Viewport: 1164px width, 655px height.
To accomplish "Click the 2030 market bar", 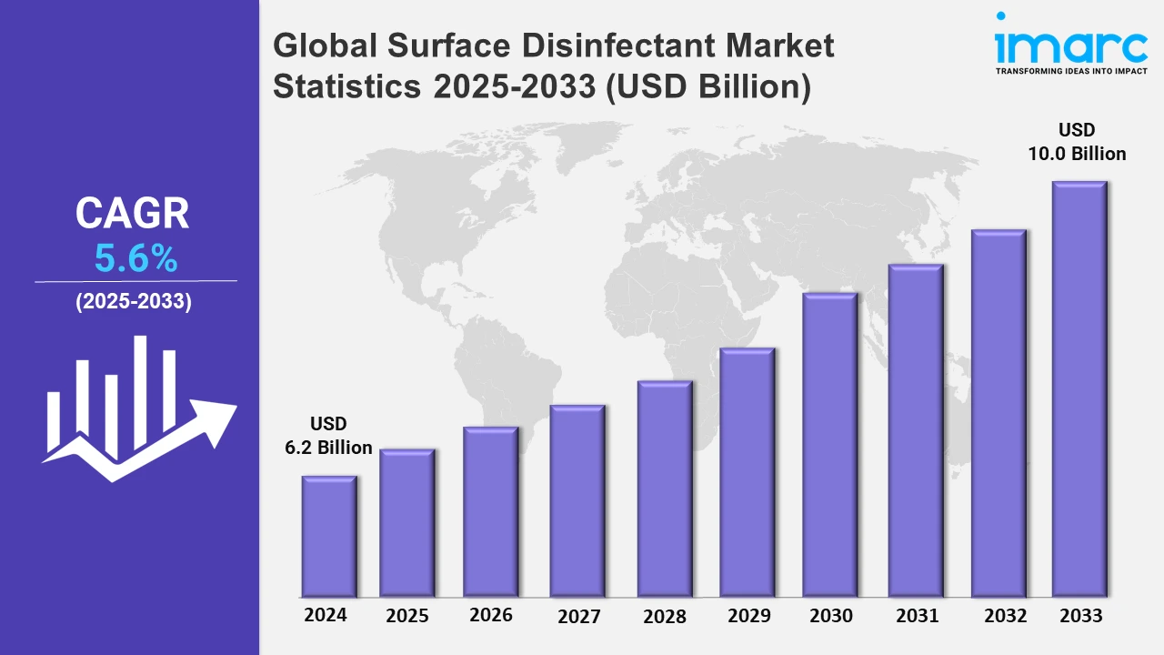I will tap(829, 444).
